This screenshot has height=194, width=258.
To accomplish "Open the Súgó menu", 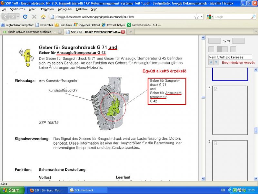I will tap(94, 9).
